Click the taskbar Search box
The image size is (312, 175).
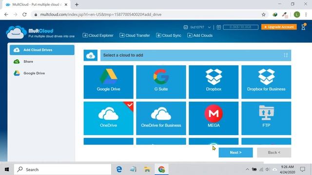point(62,170)
